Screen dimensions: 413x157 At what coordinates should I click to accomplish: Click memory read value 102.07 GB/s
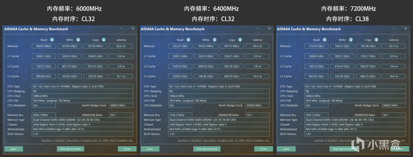[180, 46]
